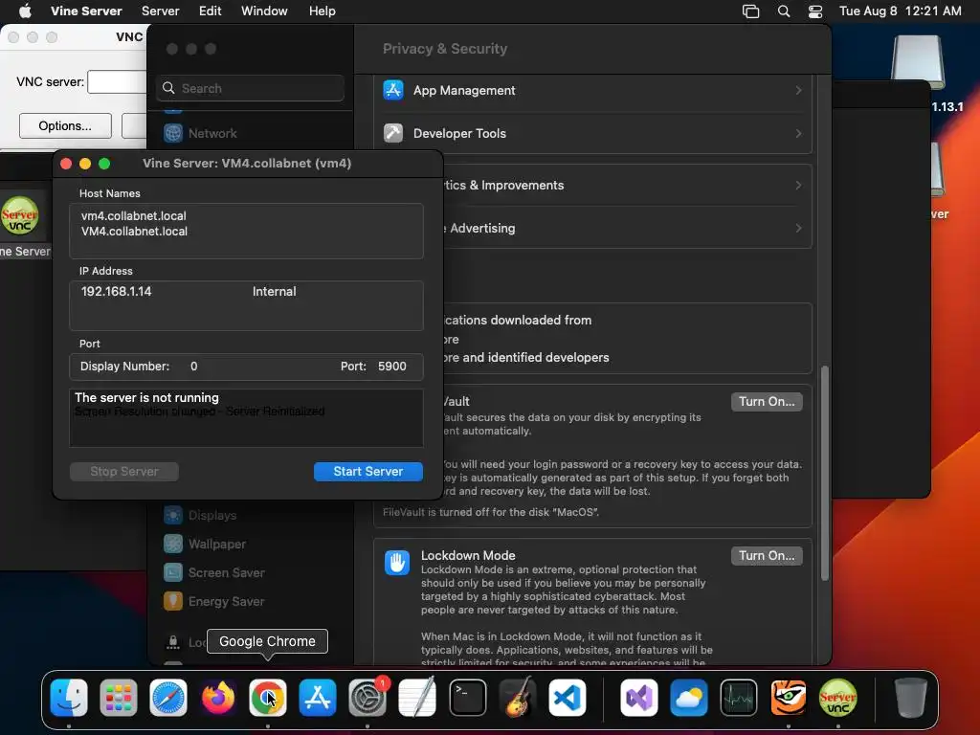Open the Help menu
Screen dimensions: 980x735
pos(322,11)
